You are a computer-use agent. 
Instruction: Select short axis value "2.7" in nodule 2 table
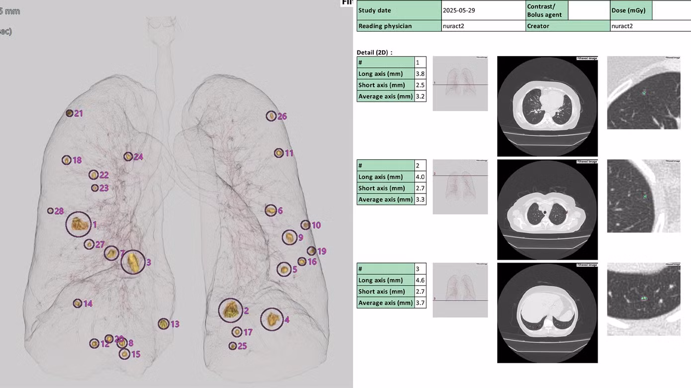click(x=420, y=188)
